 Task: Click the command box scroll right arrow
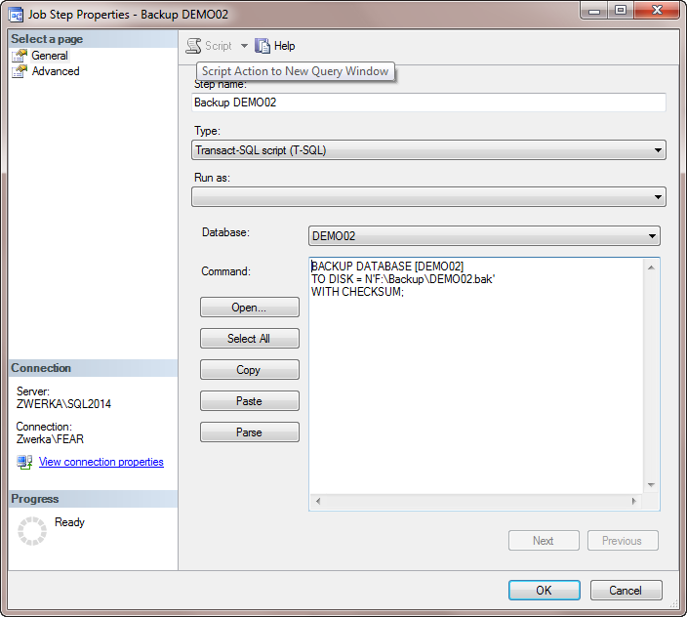click(x=633, y=501)
